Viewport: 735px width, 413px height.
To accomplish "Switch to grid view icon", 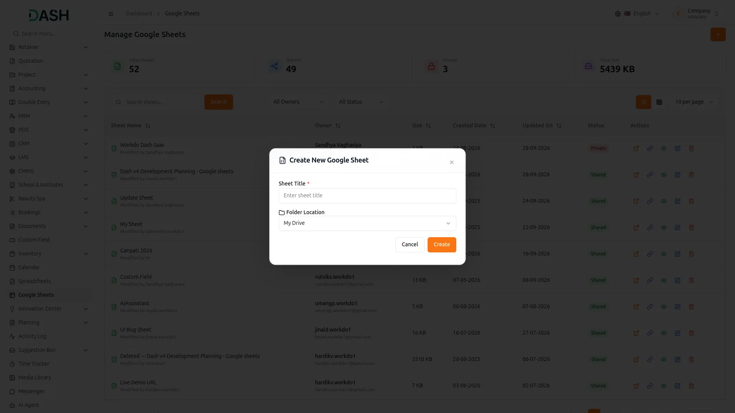I will pos(659,102).
